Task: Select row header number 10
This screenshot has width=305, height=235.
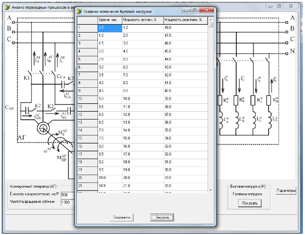Action: pos(87,99)
